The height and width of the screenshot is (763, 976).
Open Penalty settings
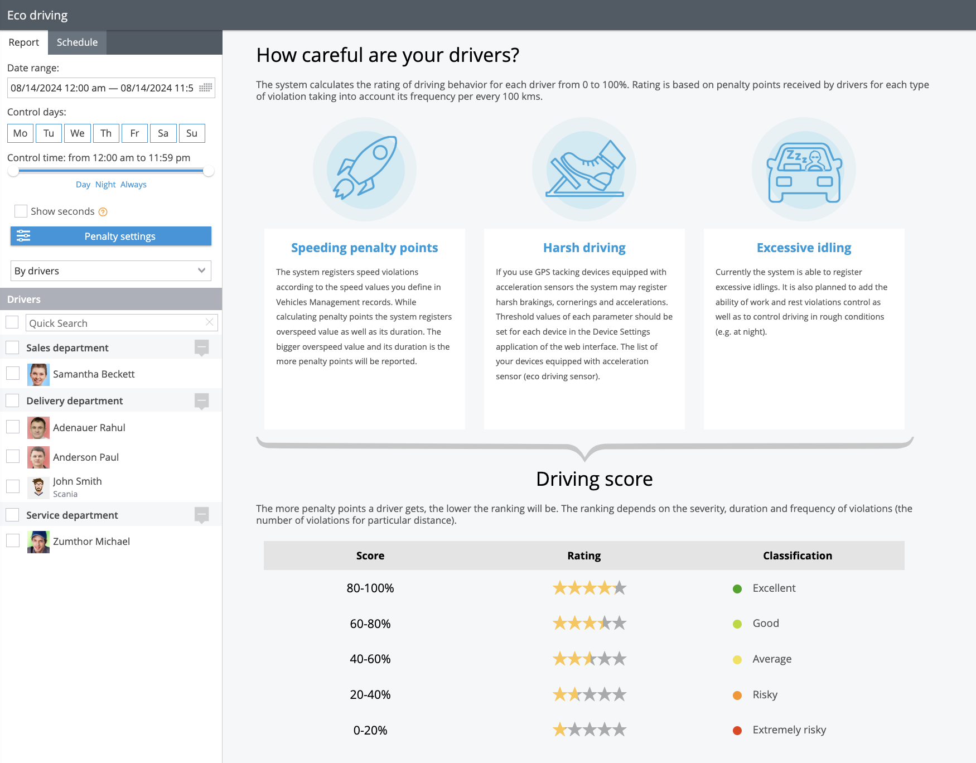pyautogui.click(x=110, y=236)
